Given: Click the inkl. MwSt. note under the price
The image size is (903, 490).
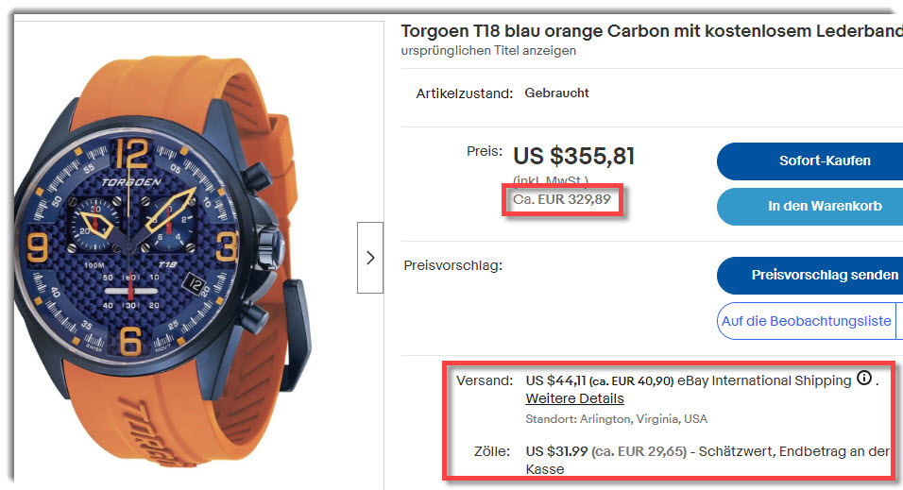Looking at the screenshot, I should [551, 180].
